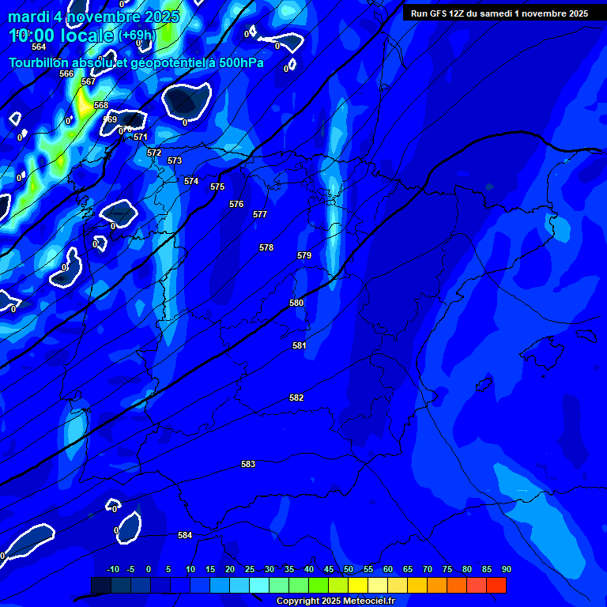The width and height of the screenshot is (607, 607).
Task: Click the legend value 90
Action: pyautogui.click(x=506, y=570)
